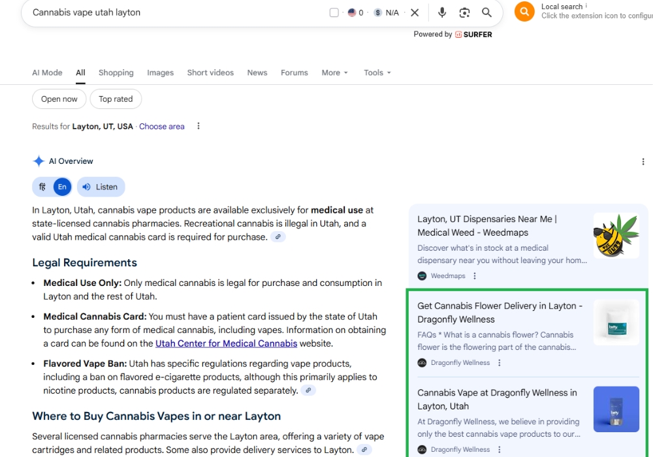The height and width of the screenshot is (457, 653).
Task: Open the News tab
Action: [x=257, y=72]
